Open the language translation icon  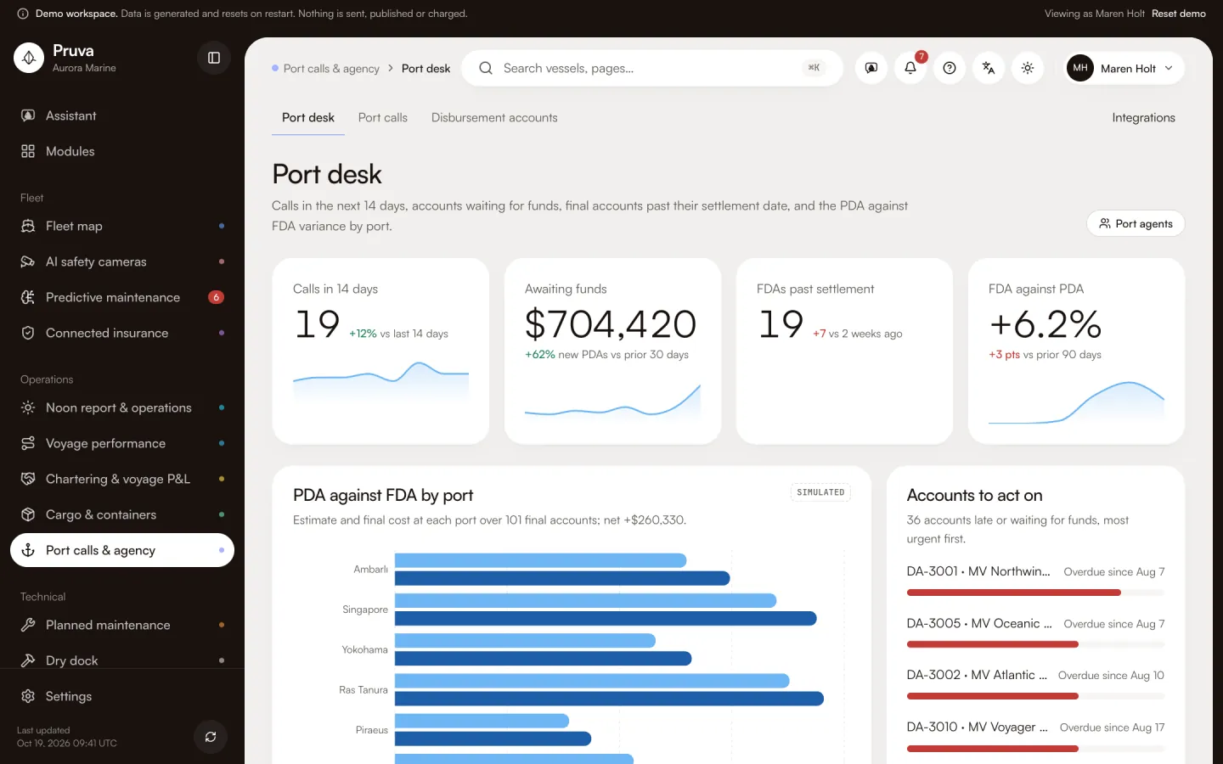coord(989,68)
